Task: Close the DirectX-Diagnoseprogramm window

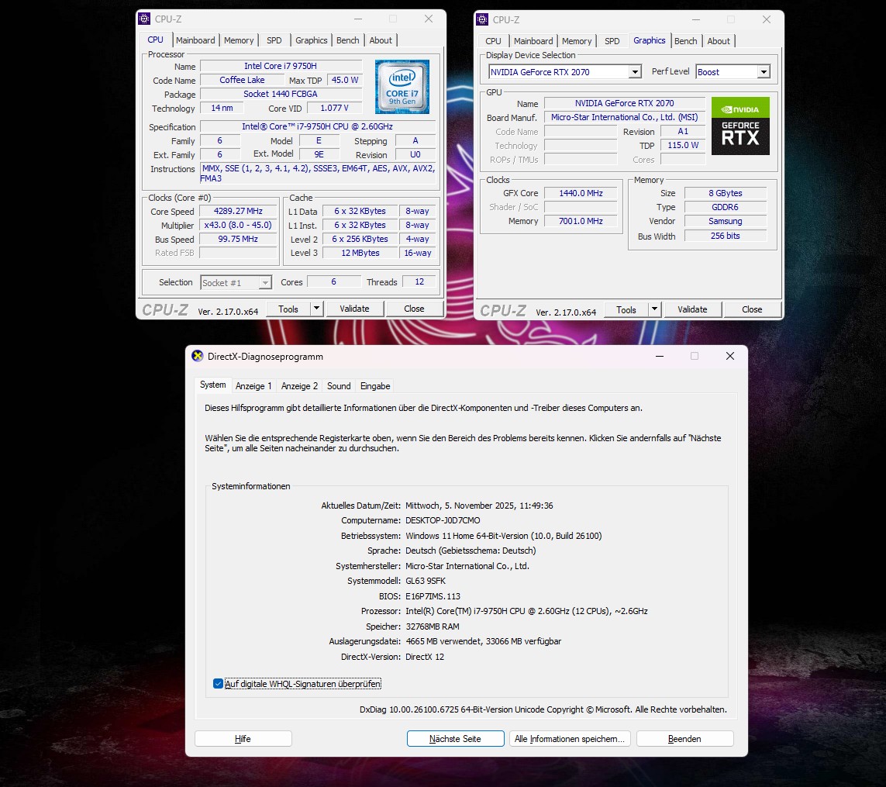Action: coord(729,356)
